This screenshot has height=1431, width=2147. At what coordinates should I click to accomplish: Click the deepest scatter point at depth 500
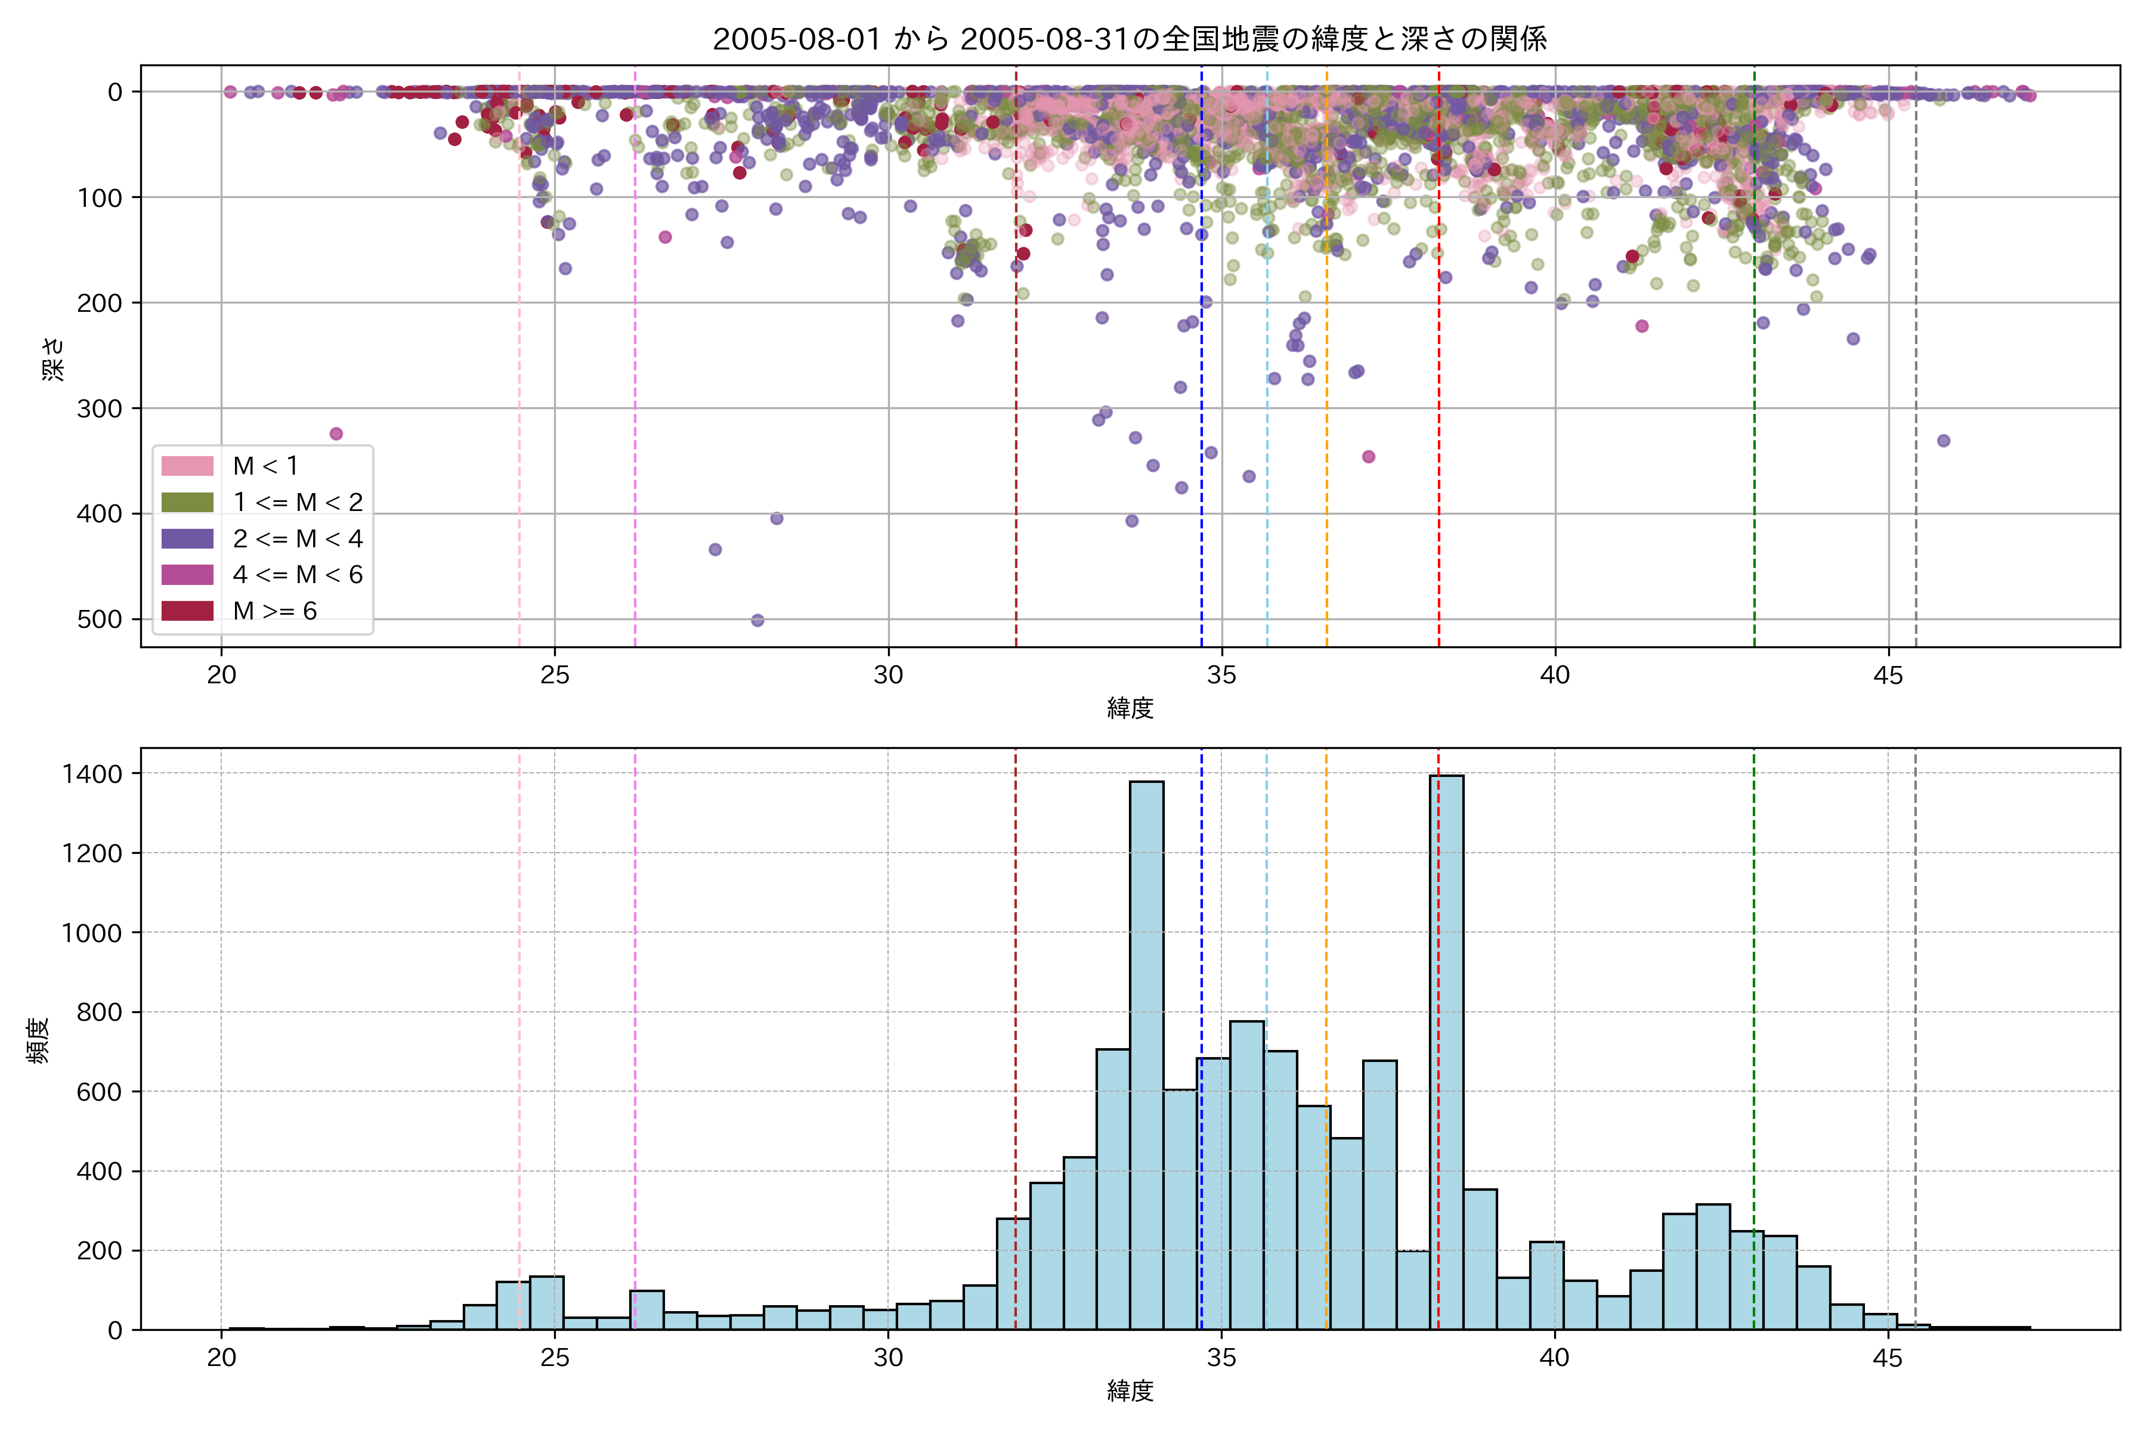pyautogui.click(x=757, y=621)
